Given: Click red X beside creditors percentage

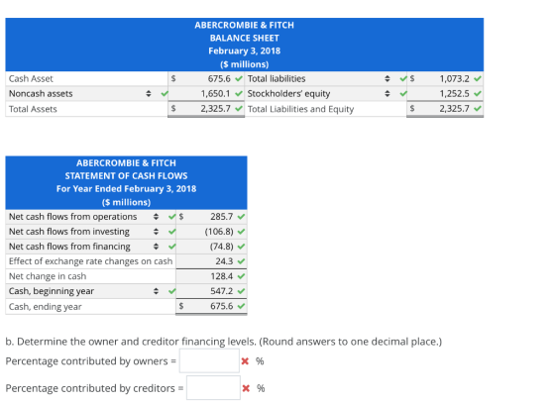Looking at the screenshot, I should (x=246, y=388).
